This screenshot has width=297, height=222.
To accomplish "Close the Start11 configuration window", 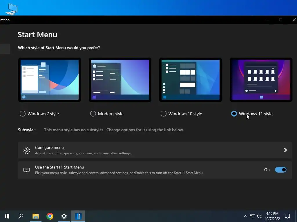I will (x=294, y=20).
